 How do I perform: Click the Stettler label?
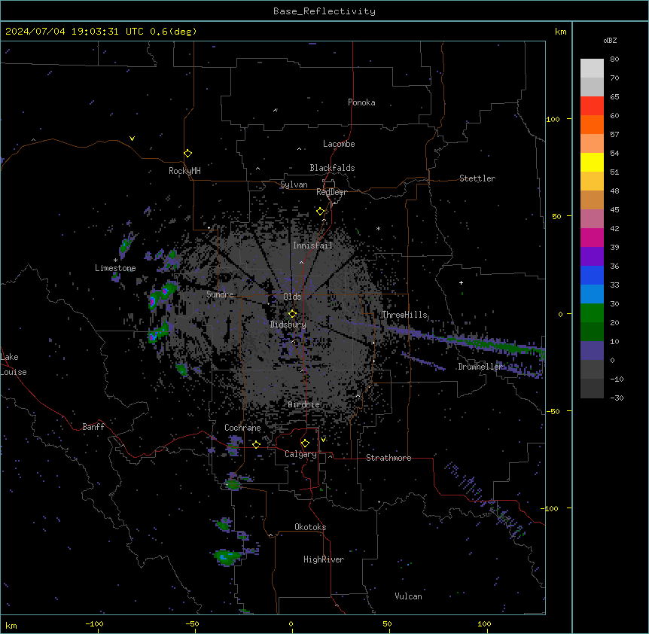[x=477, y=178]
